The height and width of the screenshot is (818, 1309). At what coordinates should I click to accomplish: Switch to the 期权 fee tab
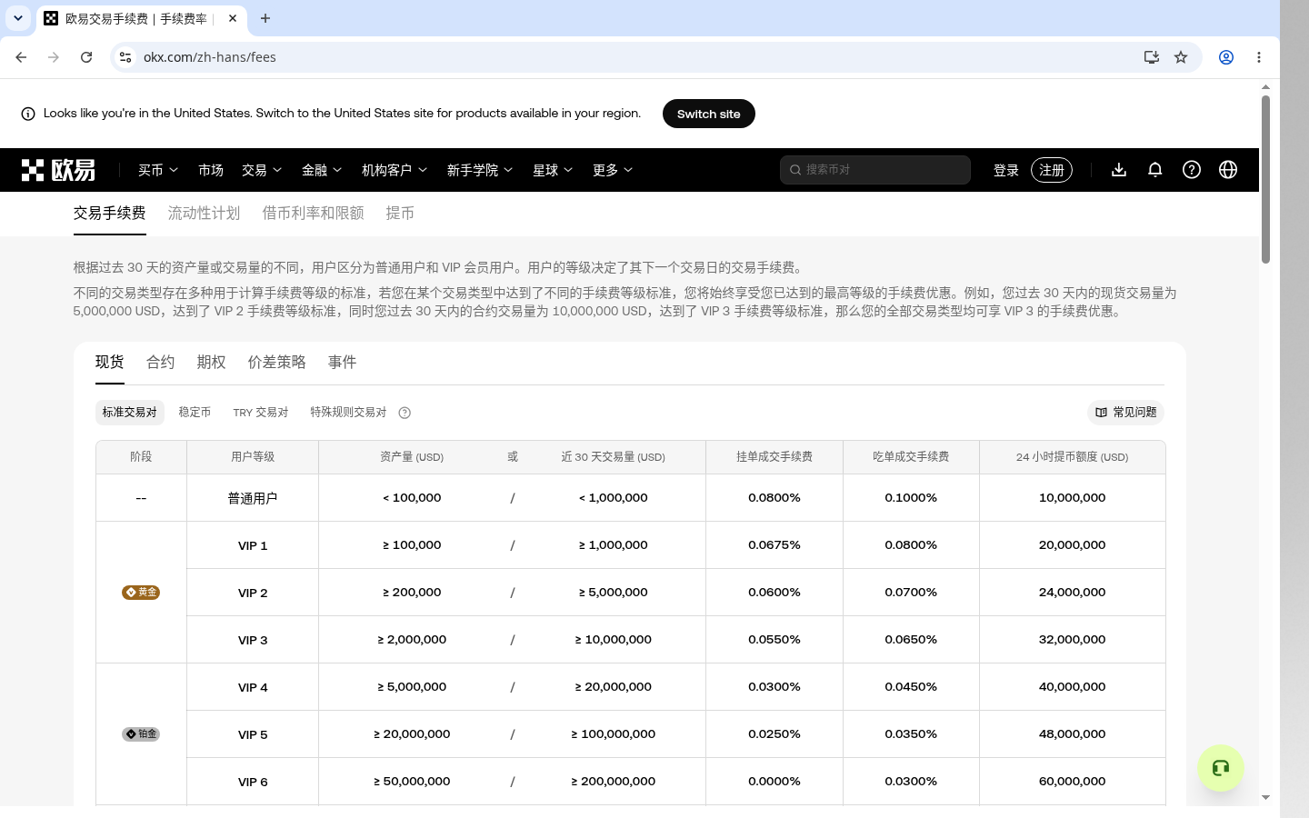coord(212,362)
